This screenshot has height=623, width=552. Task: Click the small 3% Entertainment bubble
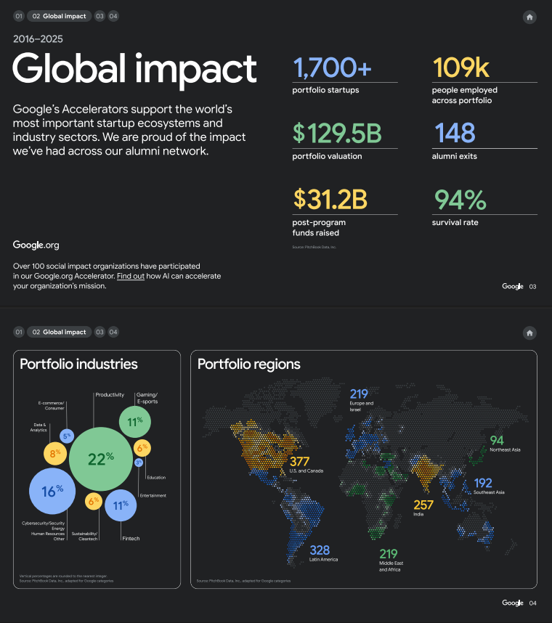[138, 463]
